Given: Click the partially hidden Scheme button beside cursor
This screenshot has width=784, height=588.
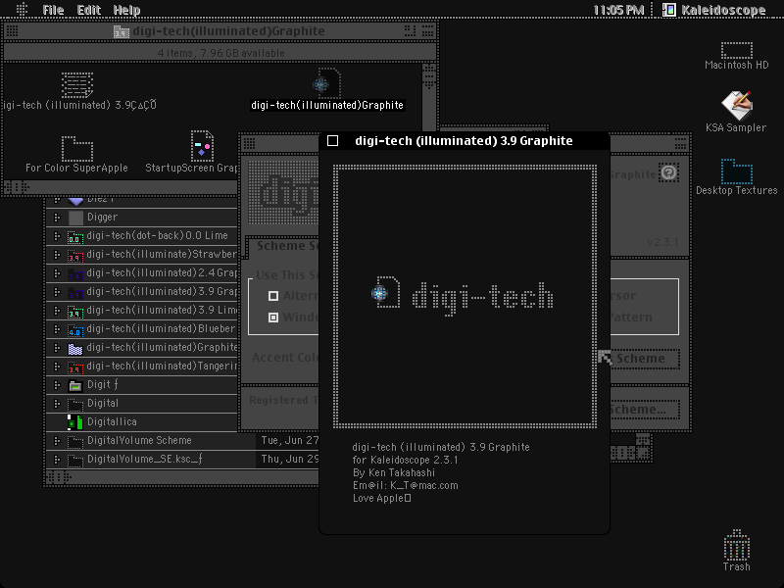Looking at the screenshot, I should click(x=645, y=359).
